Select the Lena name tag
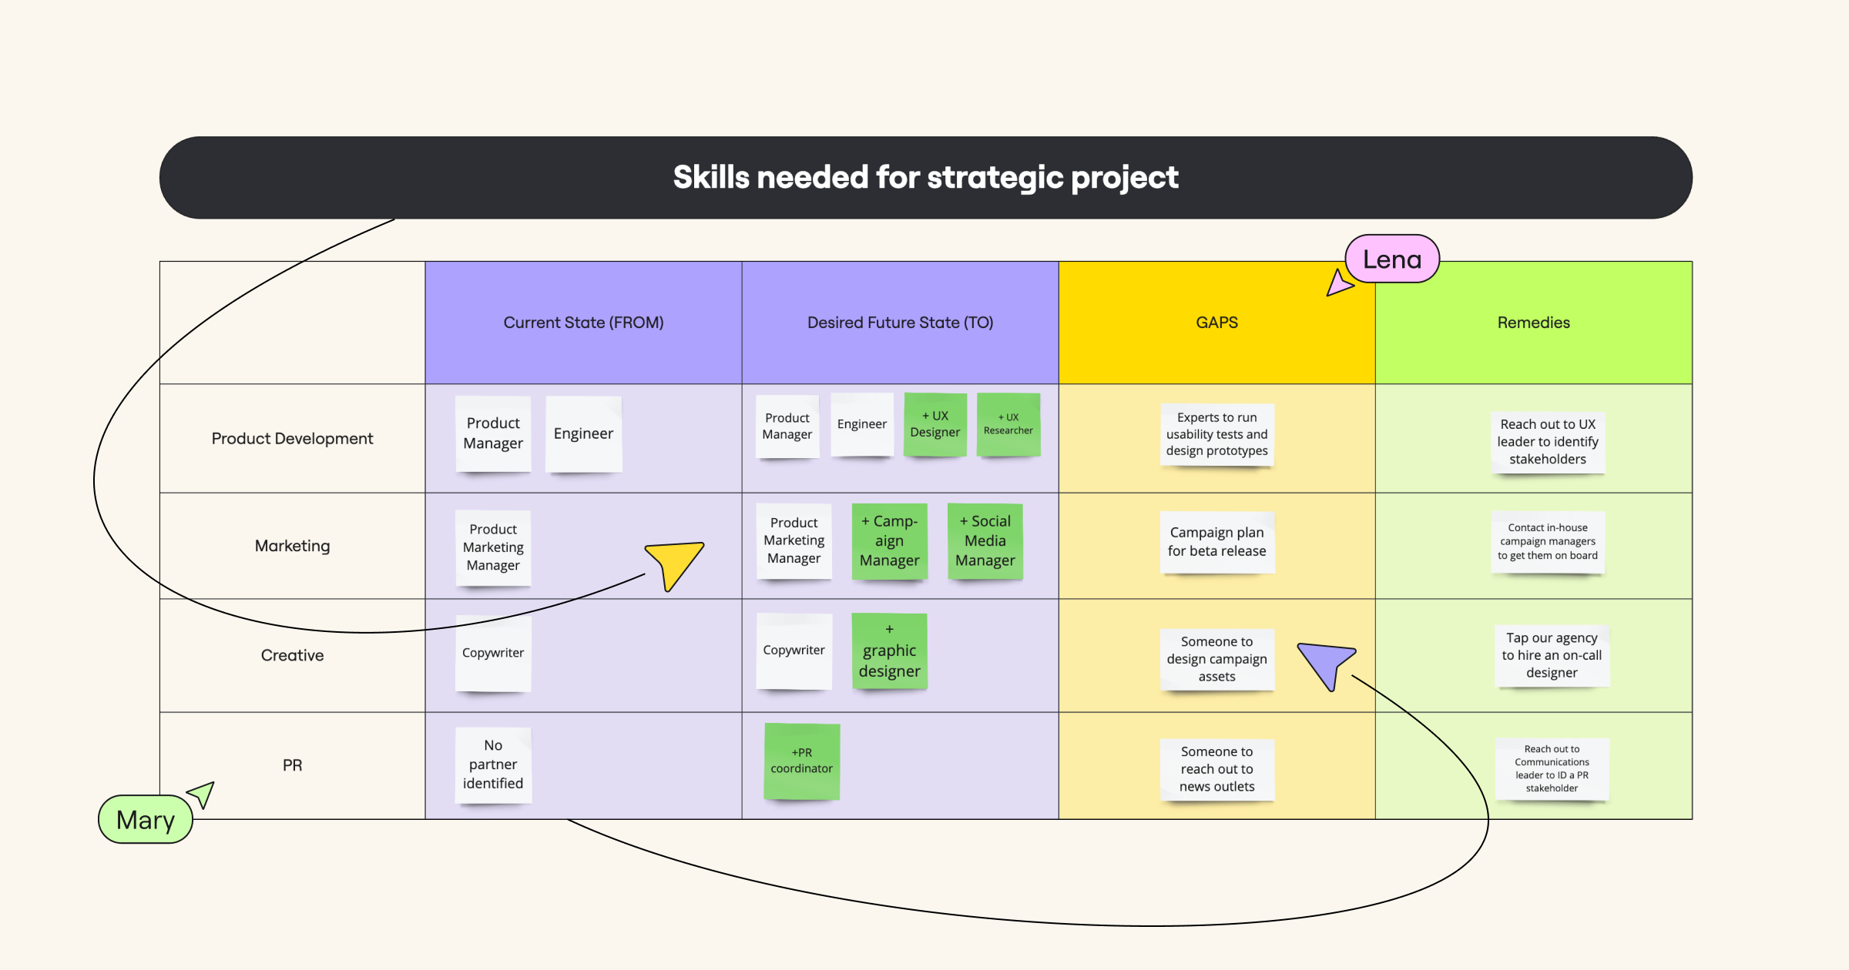 1392,259
